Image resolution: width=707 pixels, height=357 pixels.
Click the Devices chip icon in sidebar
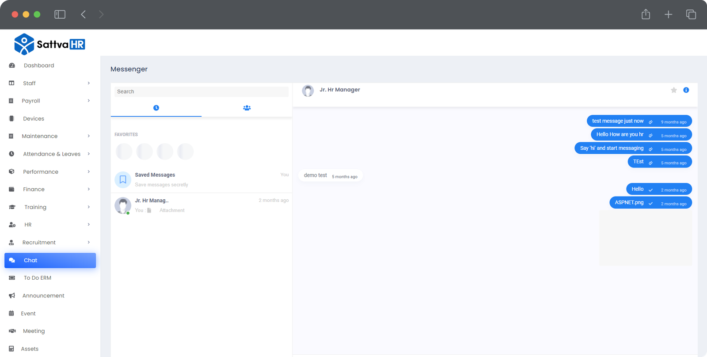[x=11, y=118]
